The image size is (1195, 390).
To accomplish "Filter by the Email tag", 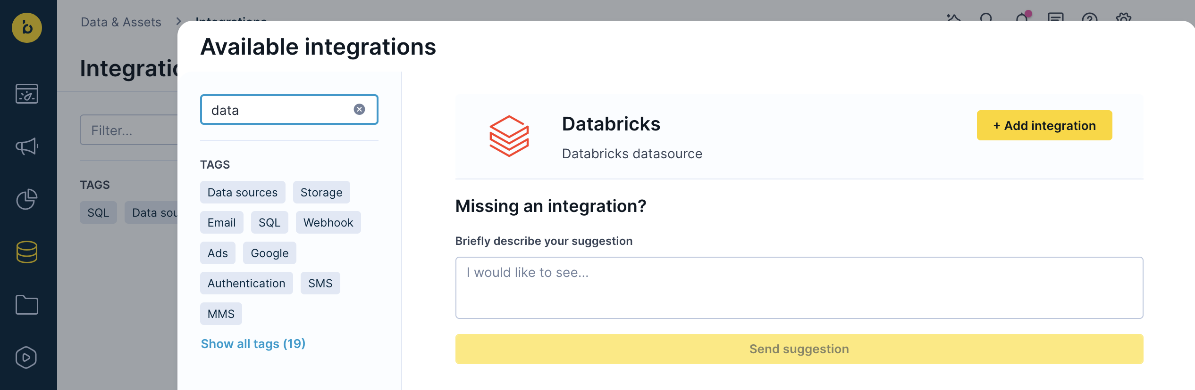I will [x=222, y=222].
